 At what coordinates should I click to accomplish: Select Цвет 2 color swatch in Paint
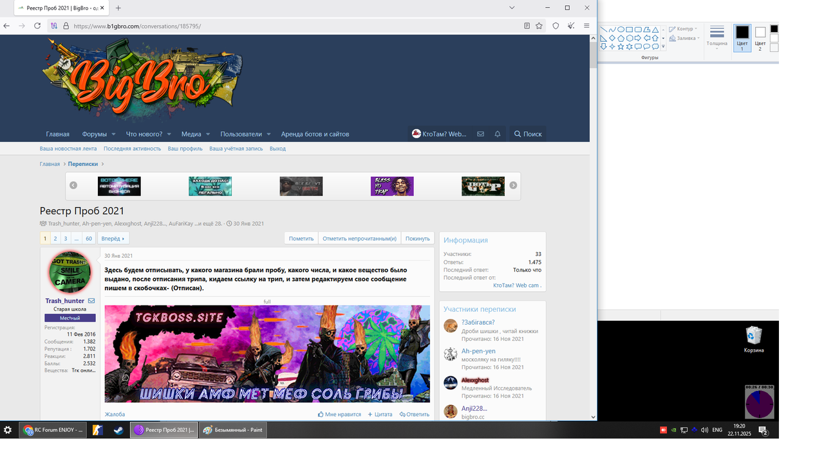(x=760, y=37)
